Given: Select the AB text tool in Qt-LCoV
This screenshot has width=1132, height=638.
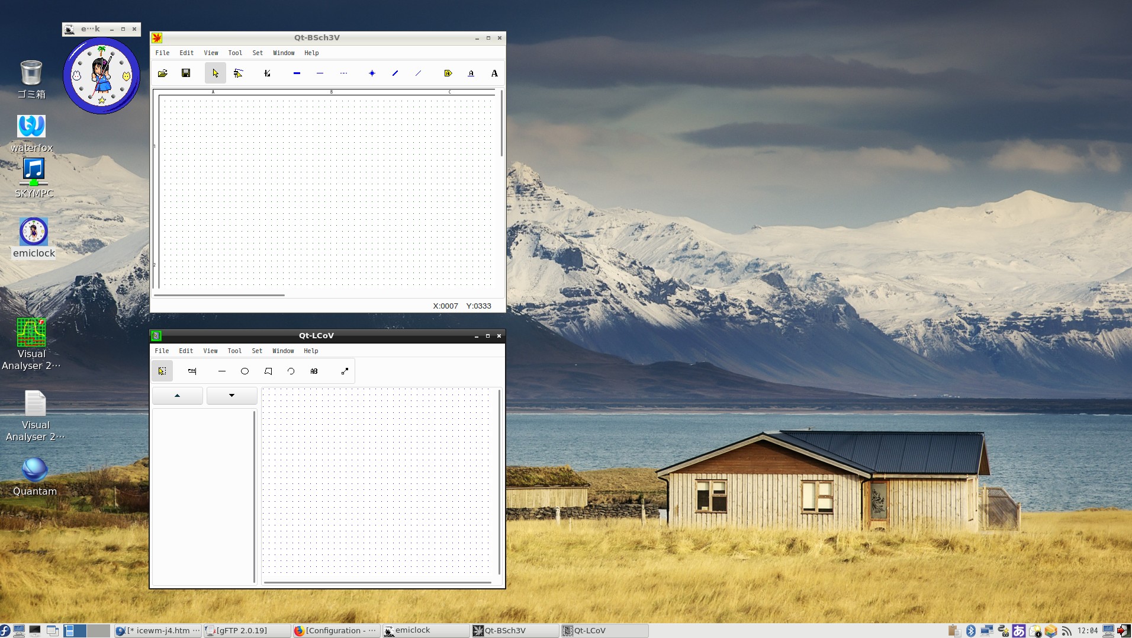Looking at the screenshot, I should tap(314, 371).
